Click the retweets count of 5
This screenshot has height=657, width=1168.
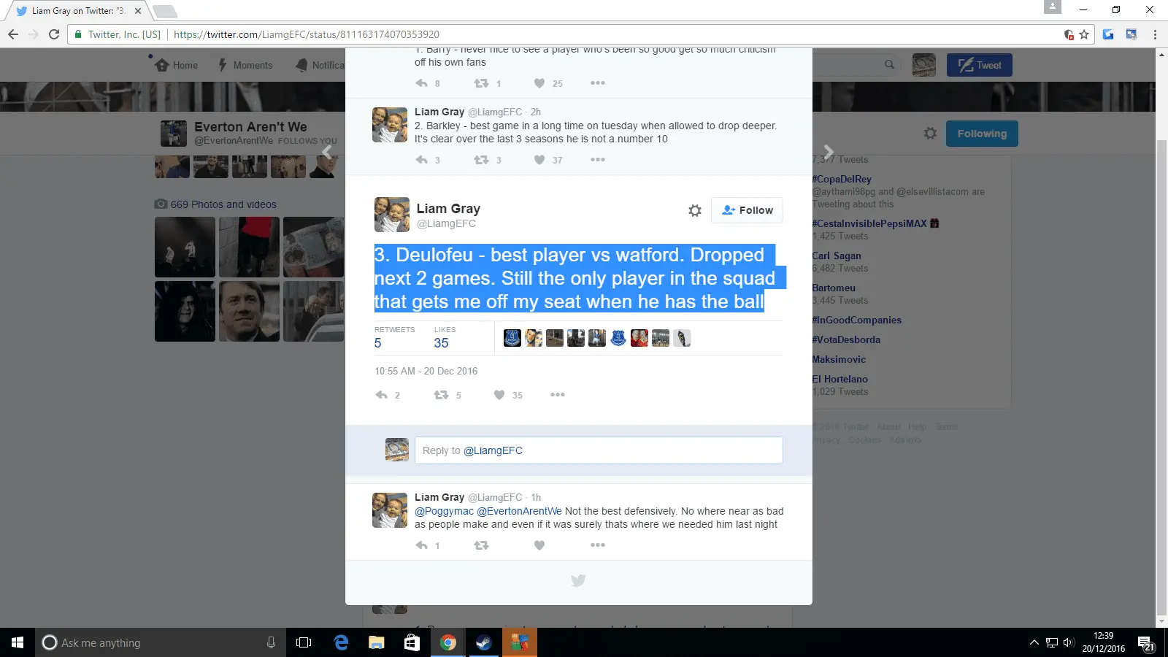tap(378, 343)
